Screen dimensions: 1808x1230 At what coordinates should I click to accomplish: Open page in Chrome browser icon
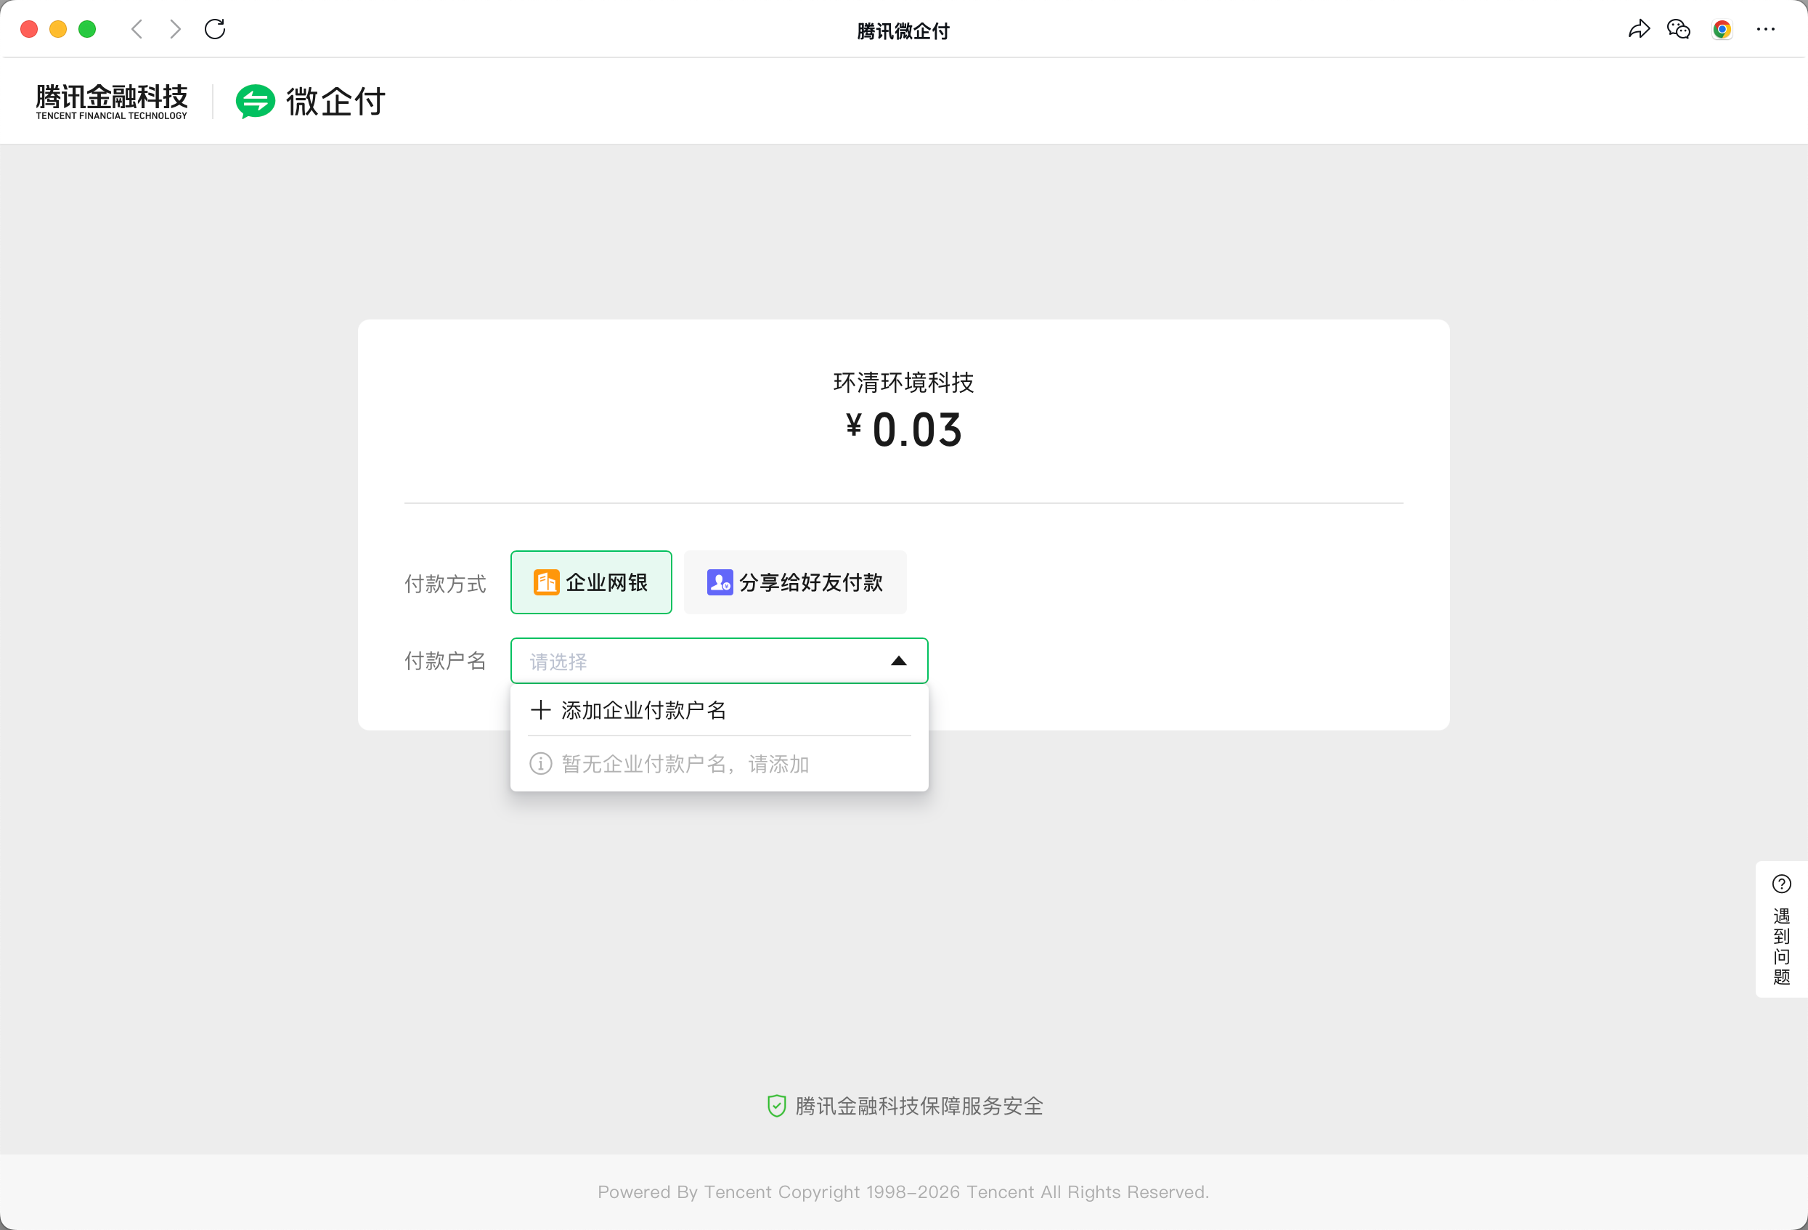pos(1722,30)
